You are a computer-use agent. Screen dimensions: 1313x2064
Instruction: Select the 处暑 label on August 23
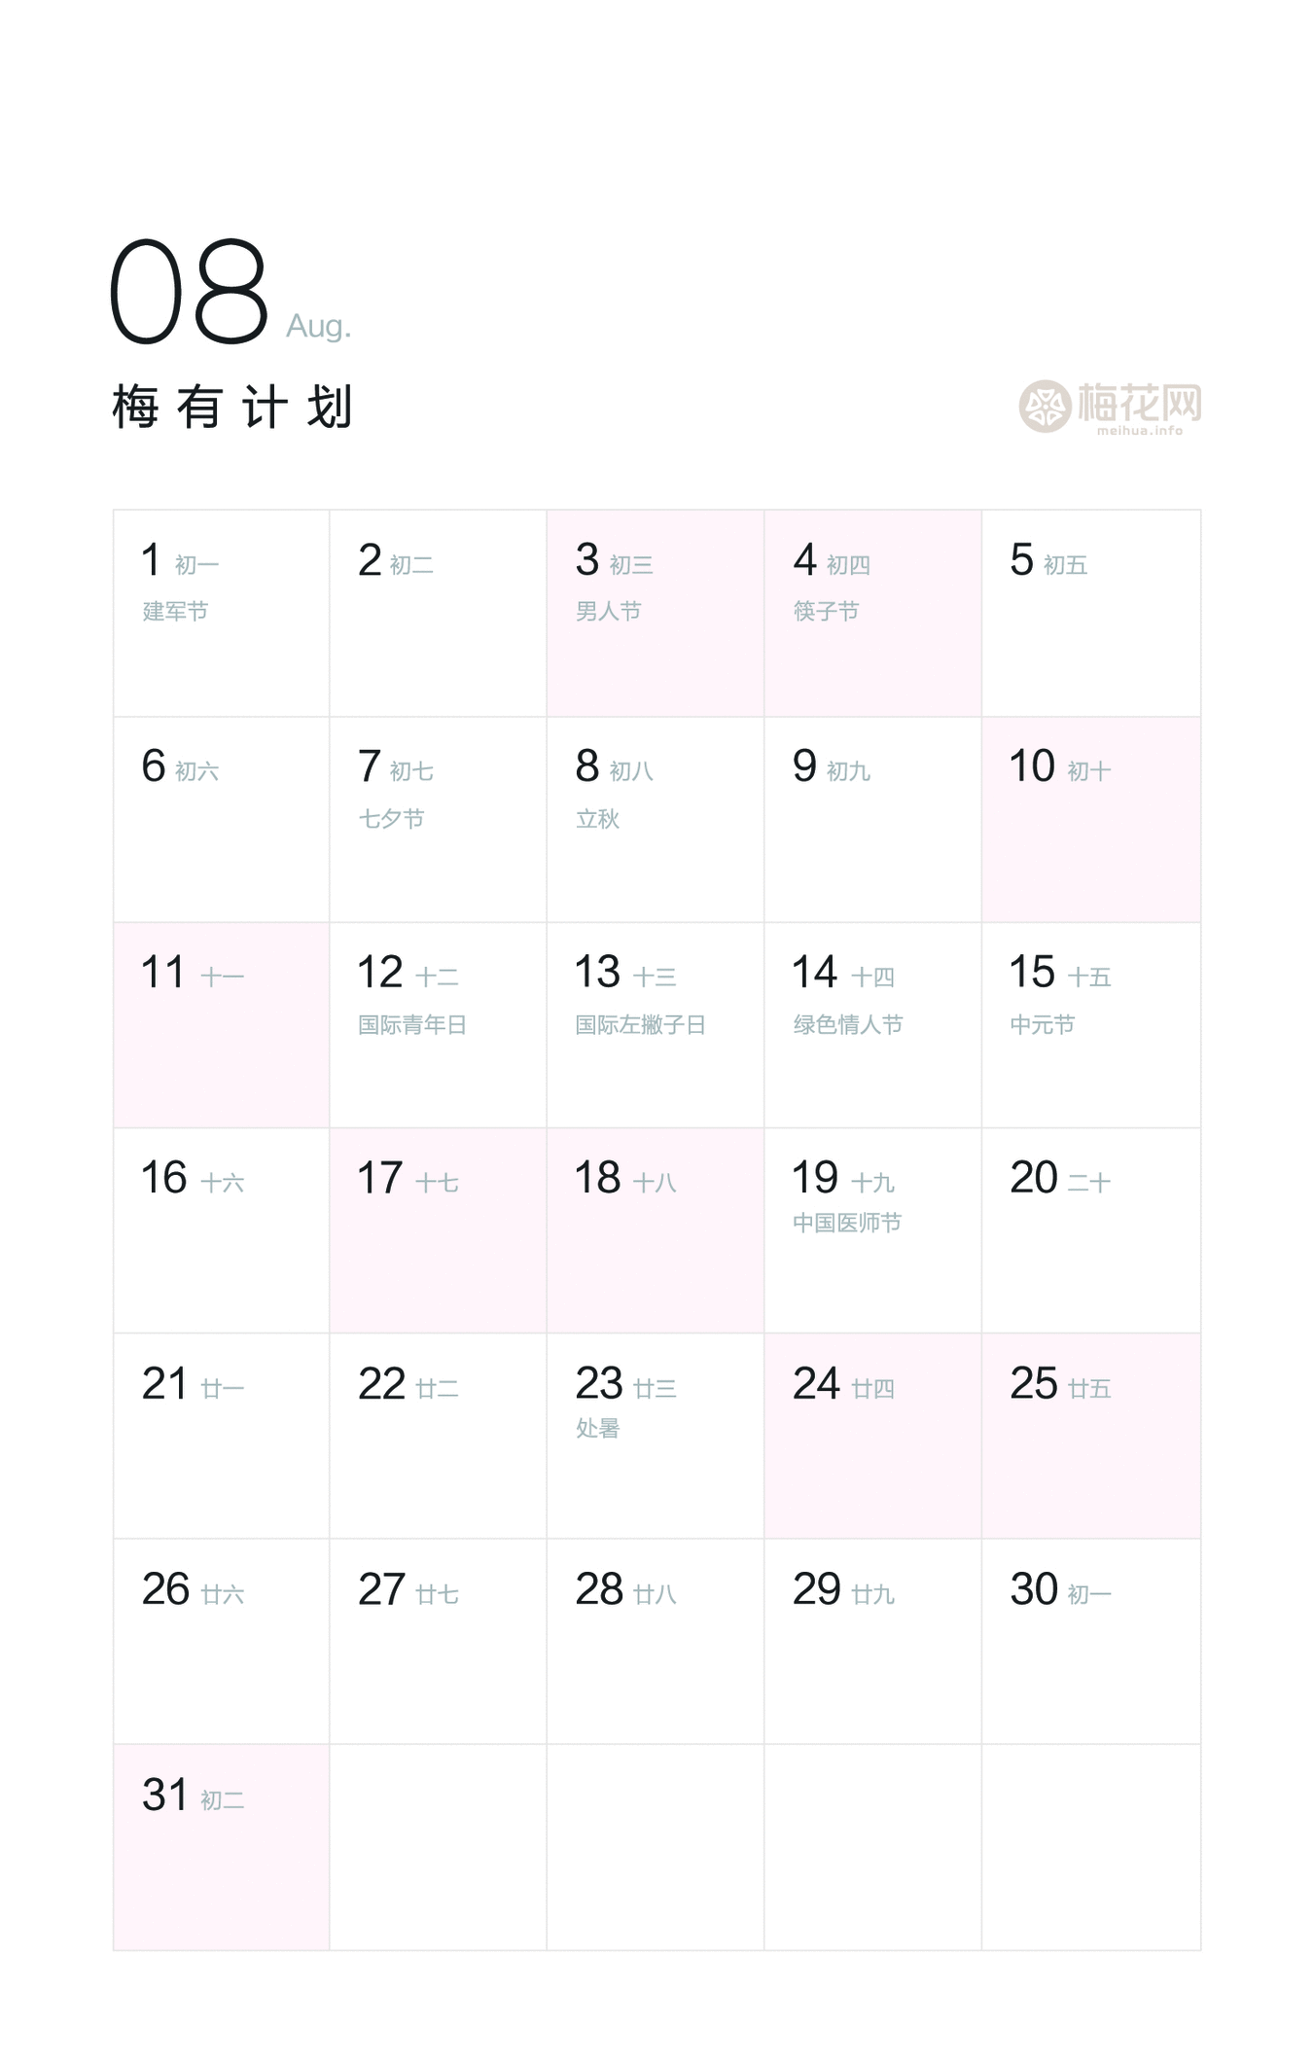point(597,1428)
